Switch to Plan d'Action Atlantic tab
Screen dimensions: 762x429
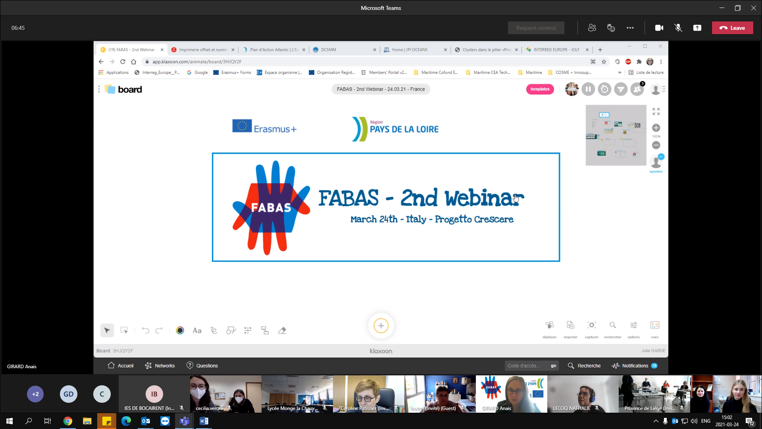[273, 50]
